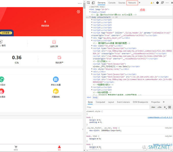The width and height of the screenshot is (173, 152).
Task: Expand the head element node
Action: pos(90,12)
